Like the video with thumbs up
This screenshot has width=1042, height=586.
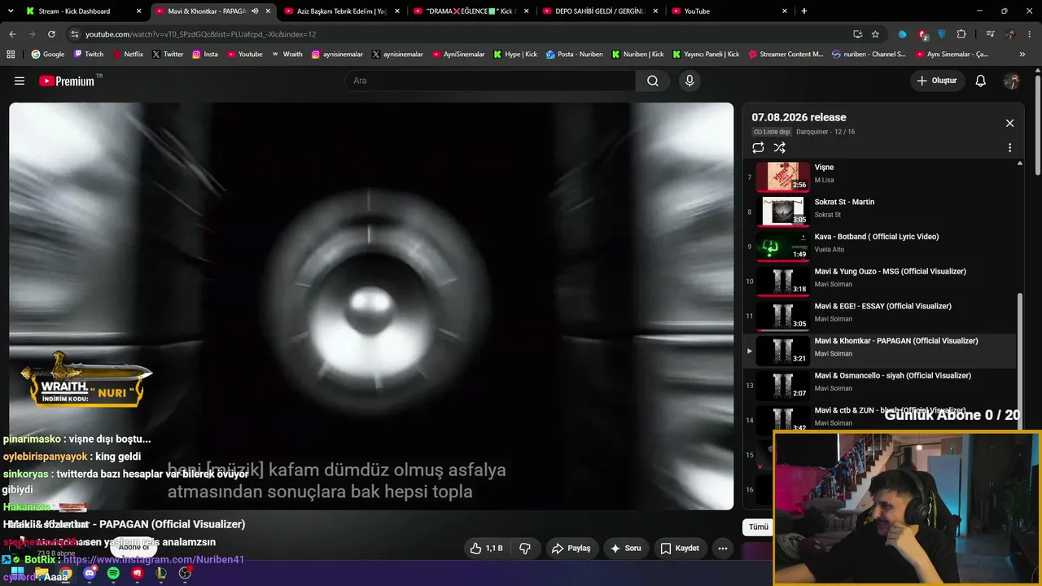[486, 549]
